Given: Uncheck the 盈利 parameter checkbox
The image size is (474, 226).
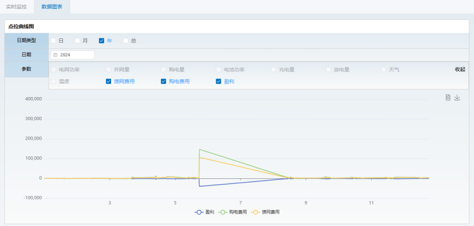Looking at the screenshot, I should tap(218, 81).
